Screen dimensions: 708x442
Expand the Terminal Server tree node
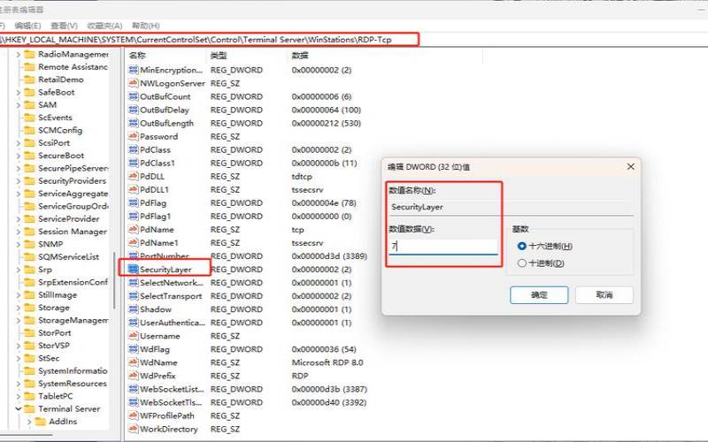[18, 409]
